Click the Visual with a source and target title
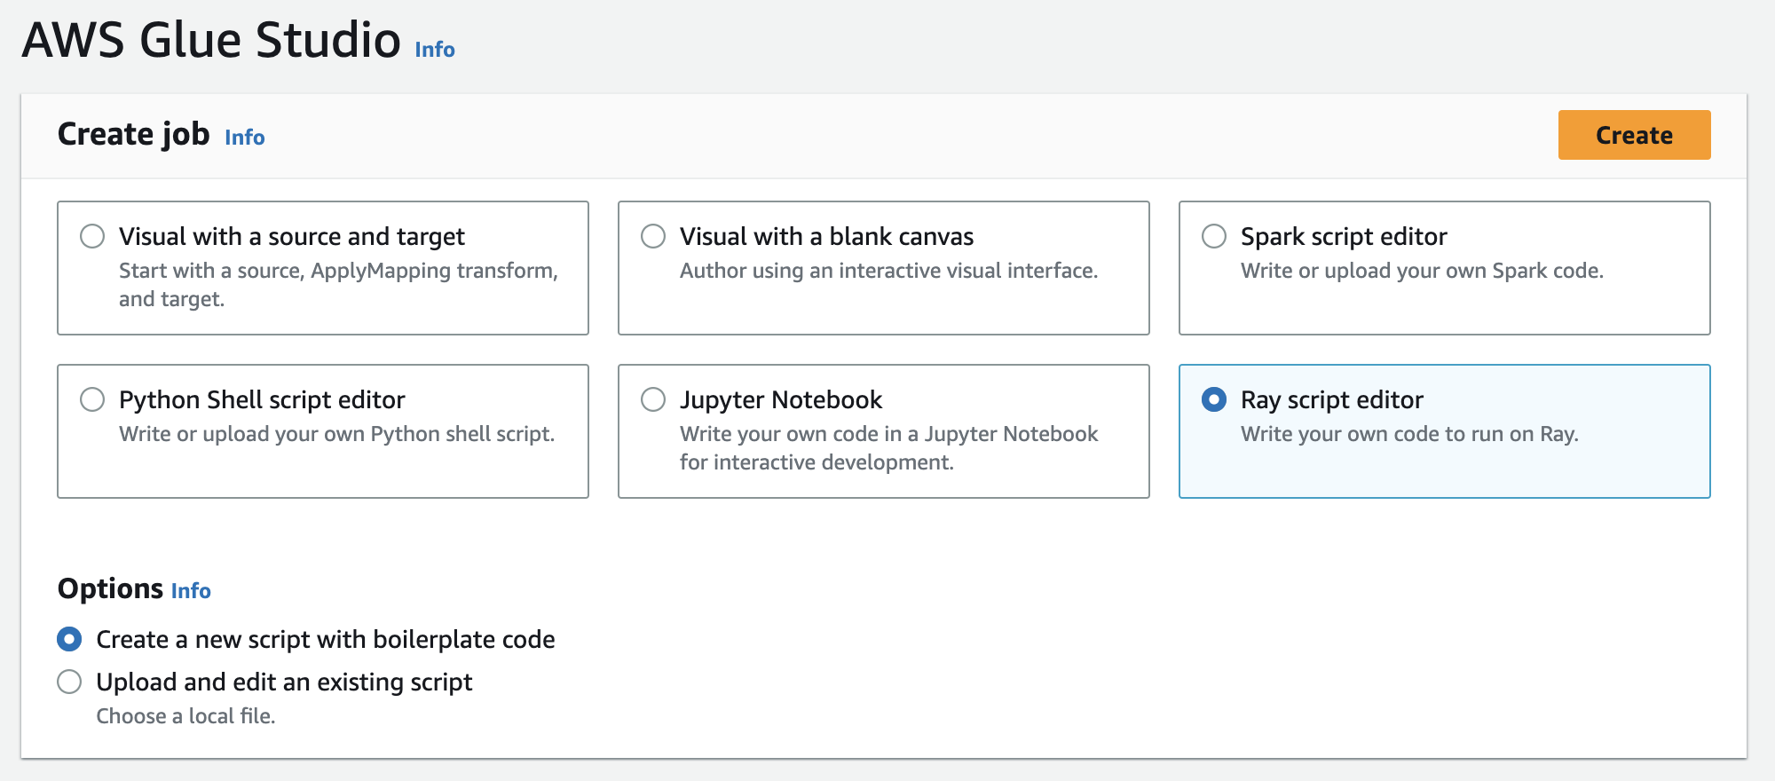Viewport: 1775px width, 781px height. click(291, 237)
